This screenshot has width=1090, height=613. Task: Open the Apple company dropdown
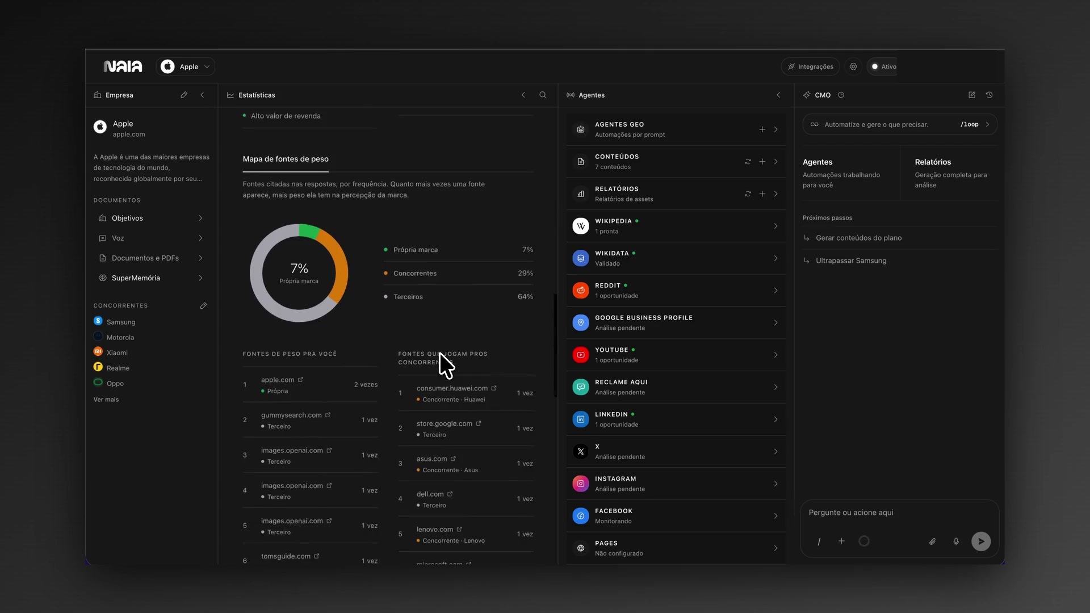point(185,66)
